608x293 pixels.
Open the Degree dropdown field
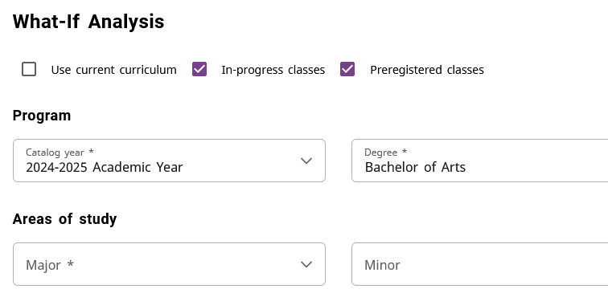(x=479, y=161)
